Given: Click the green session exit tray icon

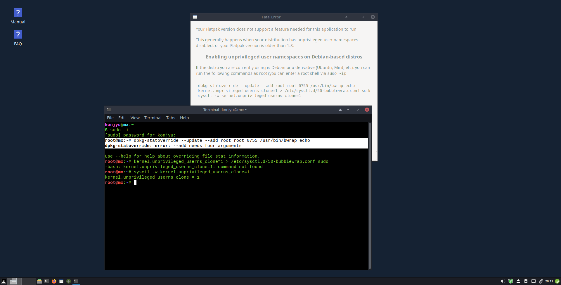Looking at the screenshot, I should tap(557, 281).
